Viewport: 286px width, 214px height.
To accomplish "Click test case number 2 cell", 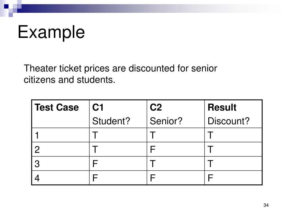I will (x=61, y=149).
